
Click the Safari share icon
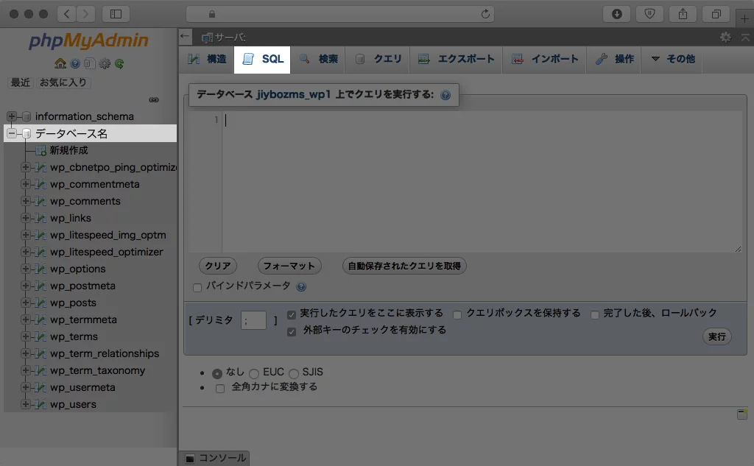tap(683, 14)
